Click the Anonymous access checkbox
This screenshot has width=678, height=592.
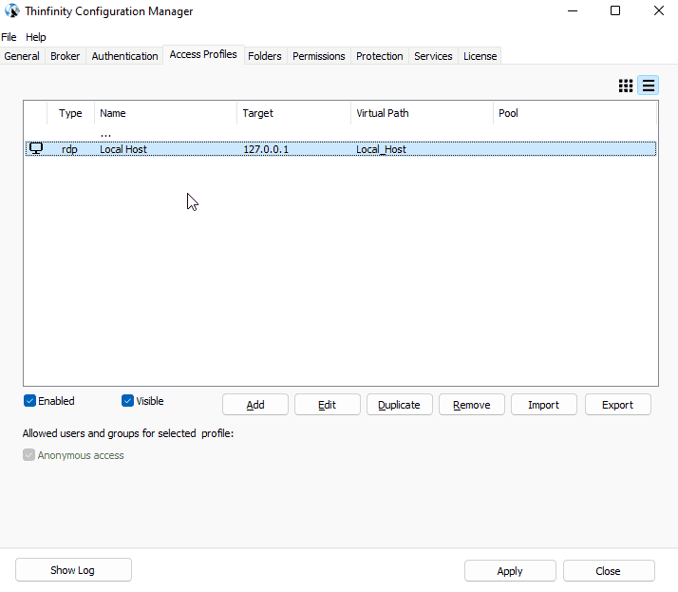click(28, 455)
